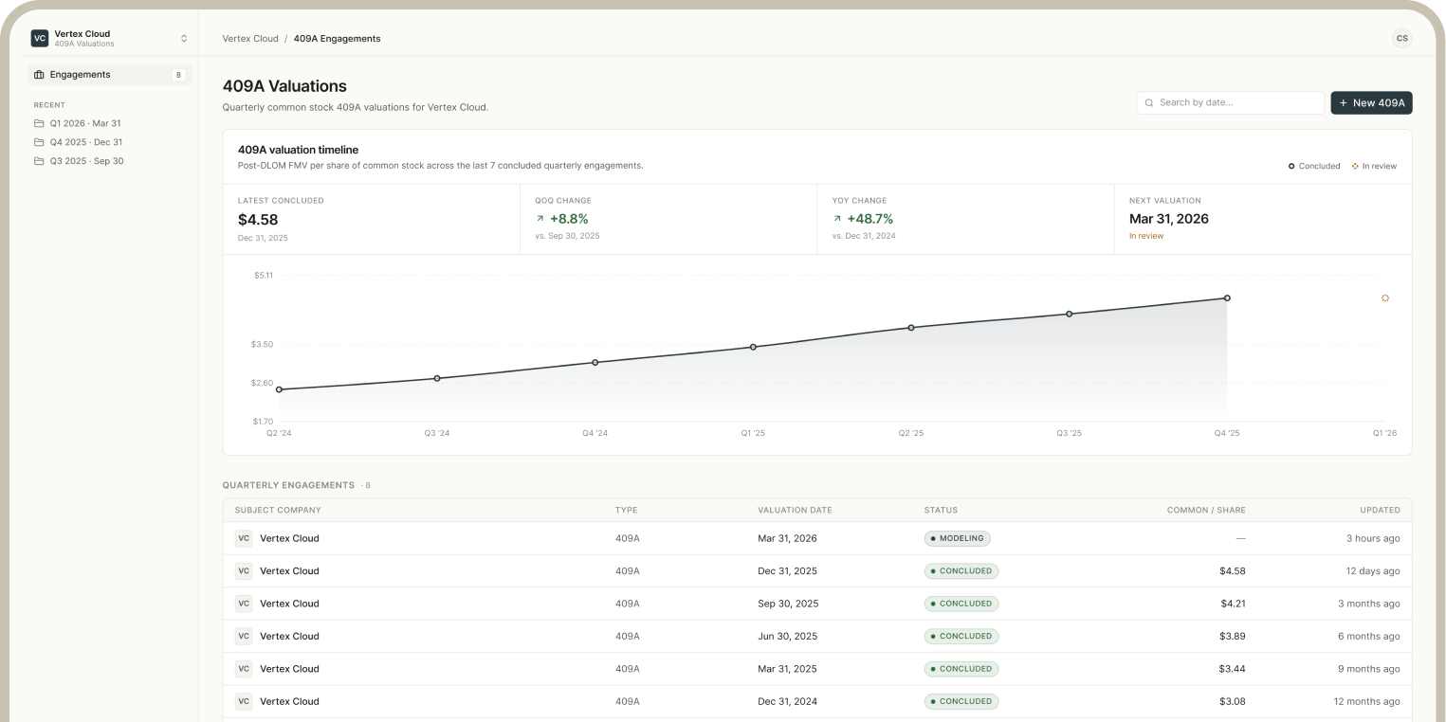Sort by Updated column header
Screen dimensions: 1446x722
[1380, 511]
